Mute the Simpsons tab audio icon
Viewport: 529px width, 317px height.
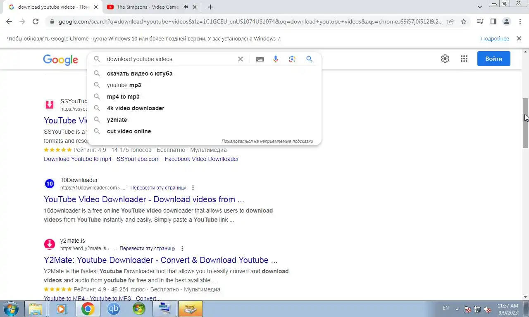(x=186, y=7)
